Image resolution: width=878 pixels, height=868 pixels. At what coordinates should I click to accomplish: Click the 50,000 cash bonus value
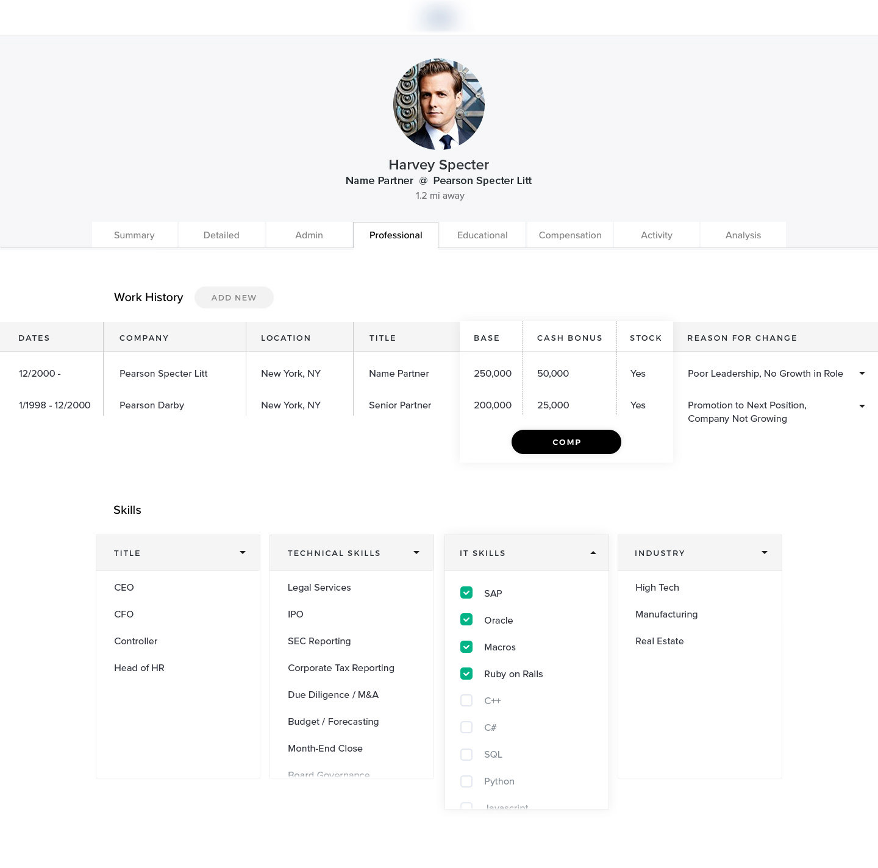(553, 374)
